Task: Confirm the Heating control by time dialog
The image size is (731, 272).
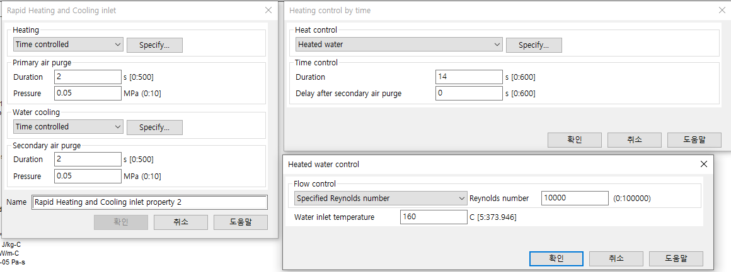Action: coord(574,139)
